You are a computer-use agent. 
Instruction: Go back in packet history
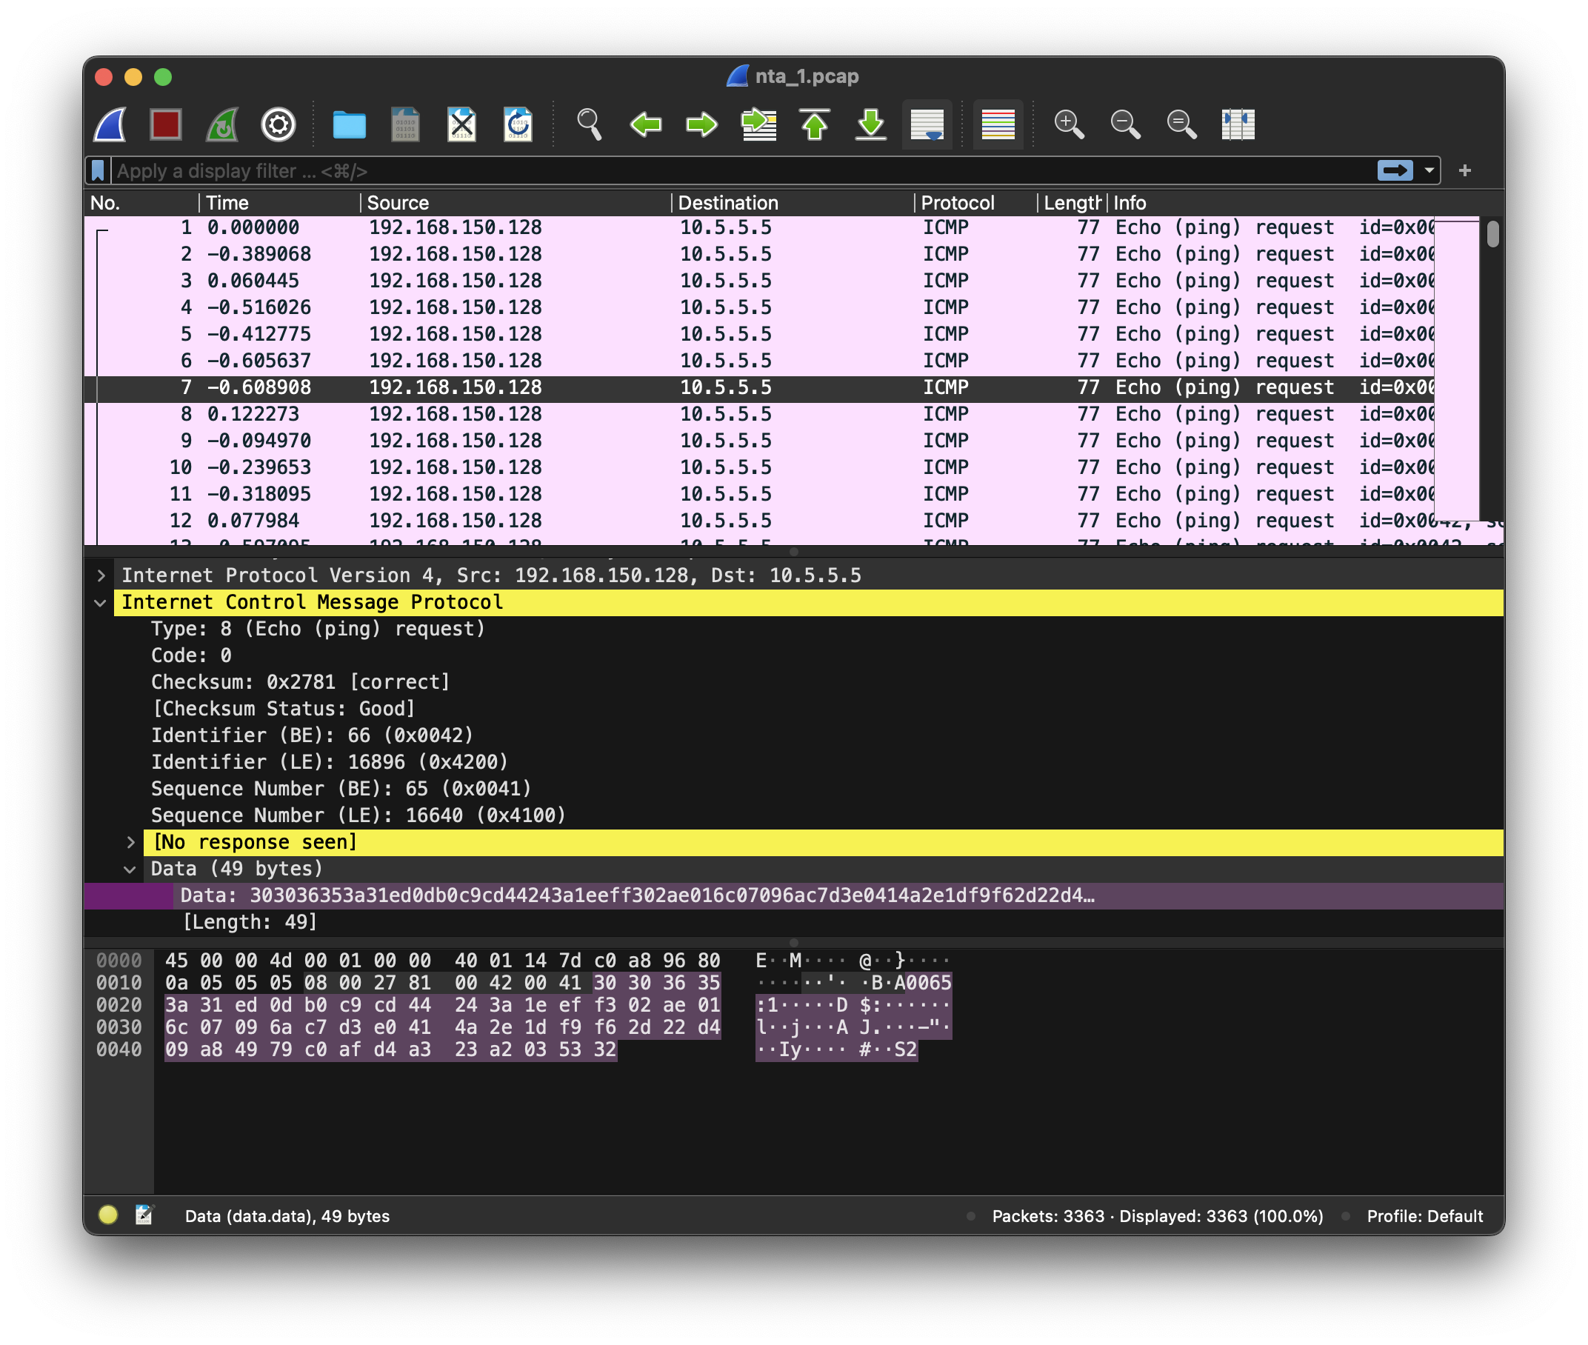coord(646,124)
